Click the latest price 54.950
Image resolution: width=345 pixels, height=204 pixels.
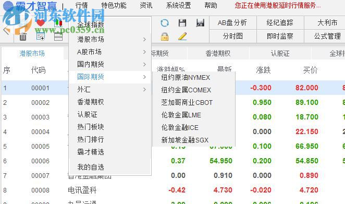point(220,161)
